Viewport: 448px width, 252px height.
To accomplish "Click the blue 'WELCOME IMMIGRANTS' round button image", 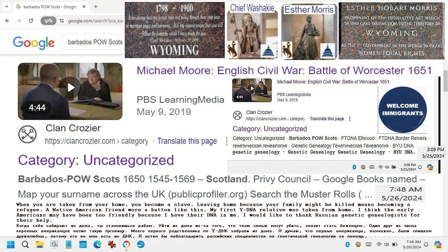I will click(402, 110).
